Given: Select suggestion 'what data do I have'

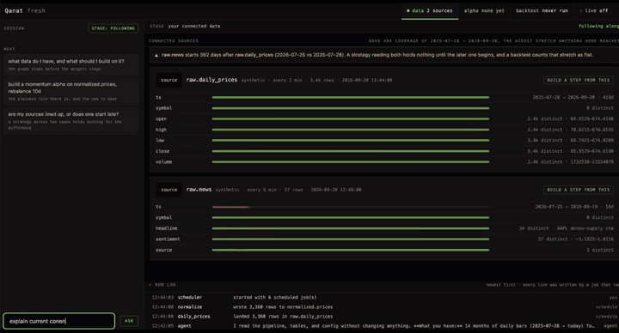Looking at the screenshot, I should [71, 64].
